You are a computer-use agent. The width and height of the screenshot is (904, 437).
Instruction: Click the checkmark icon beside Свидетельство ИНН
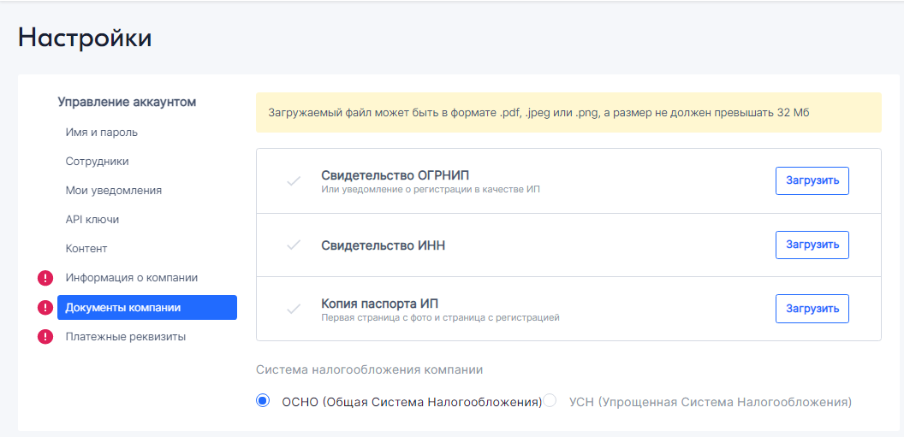(294, 245)
